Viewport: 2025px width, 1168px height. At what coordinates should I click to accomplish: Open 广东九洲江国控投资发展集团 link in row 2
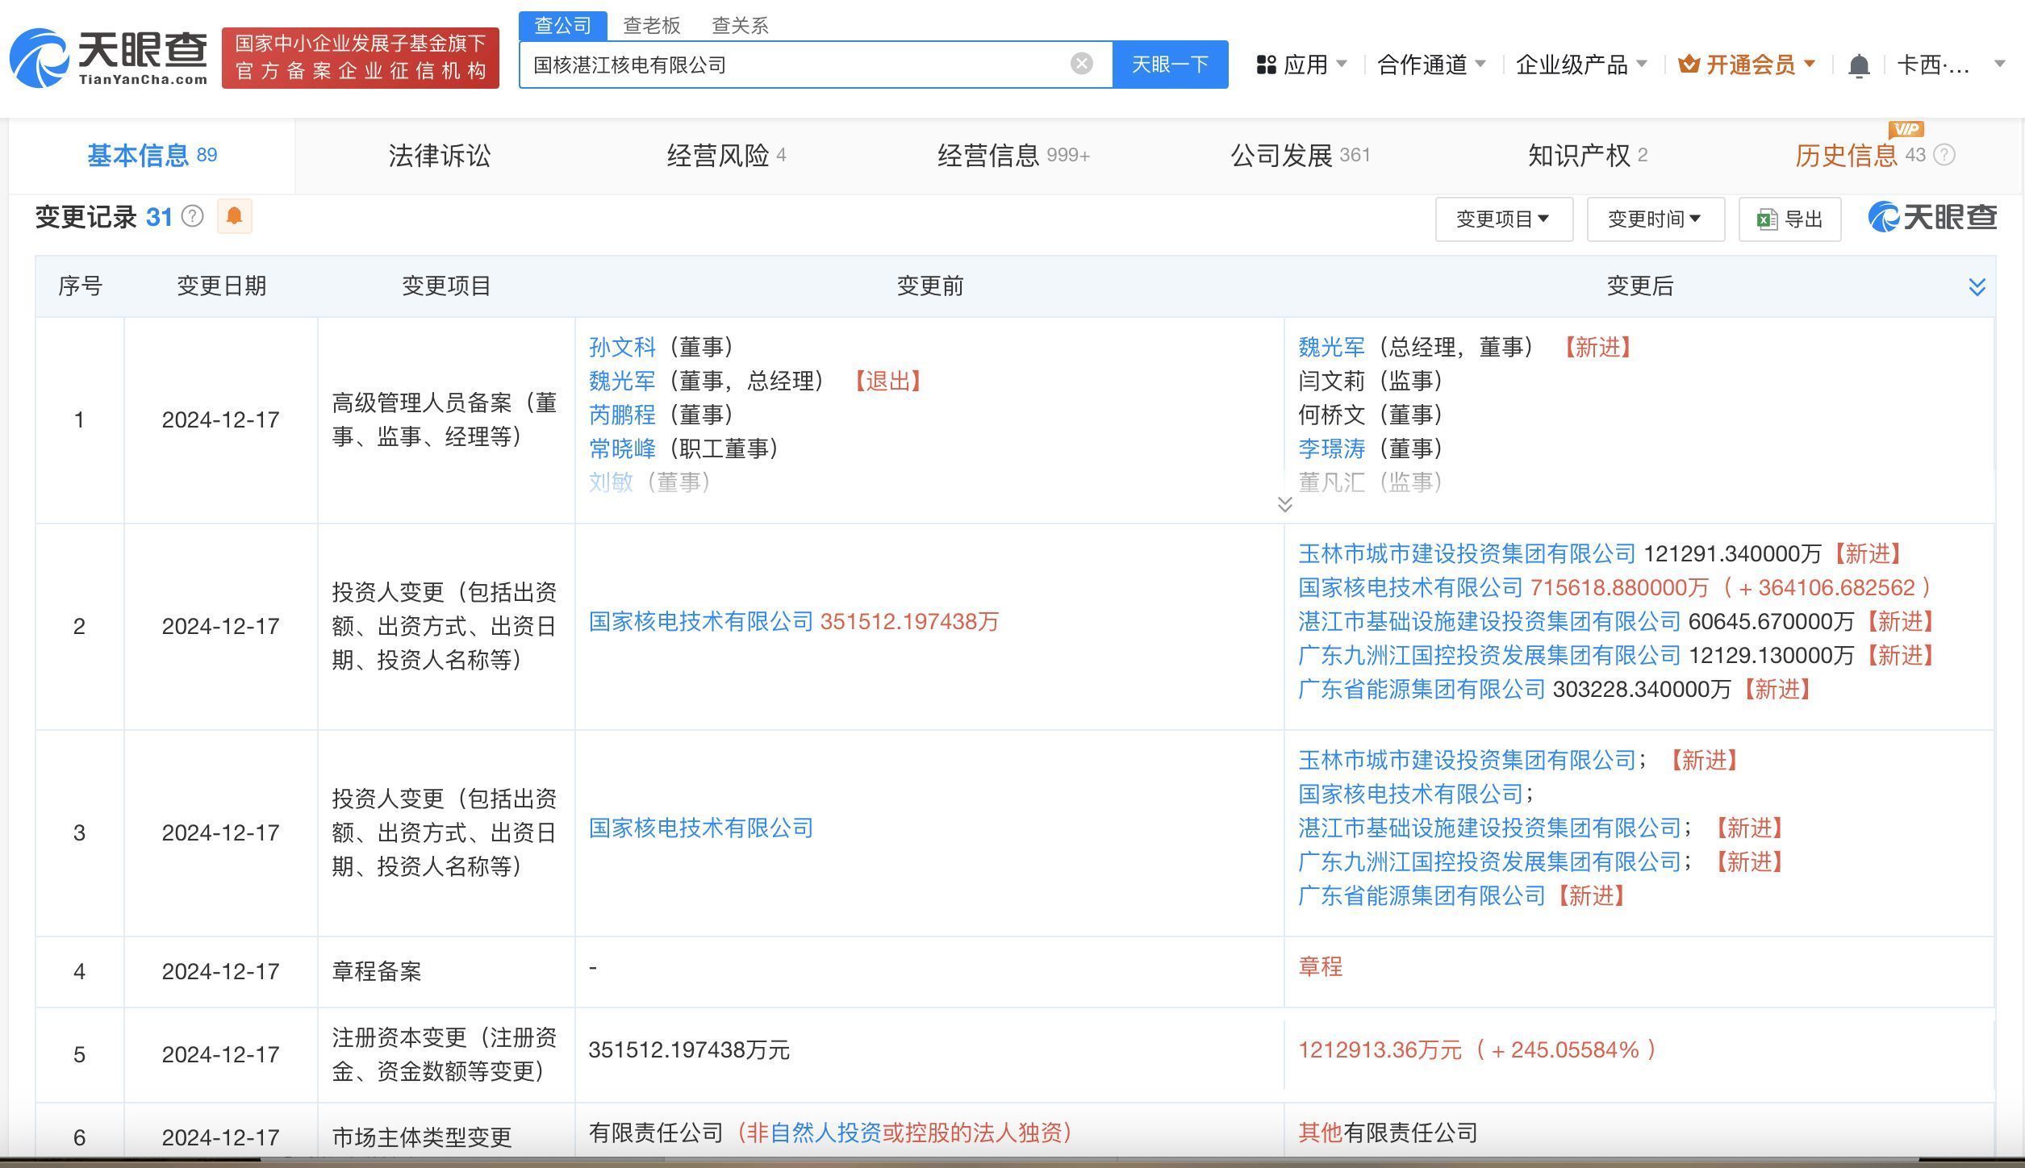point(1489,655)
